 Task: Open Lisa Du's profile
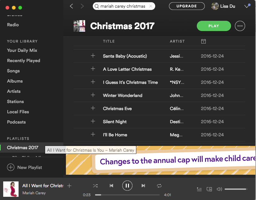[x=223, y=6]
